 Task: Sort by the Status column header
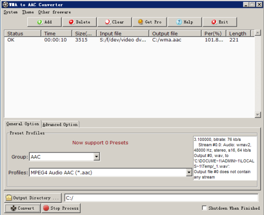[x=22, y=34]
